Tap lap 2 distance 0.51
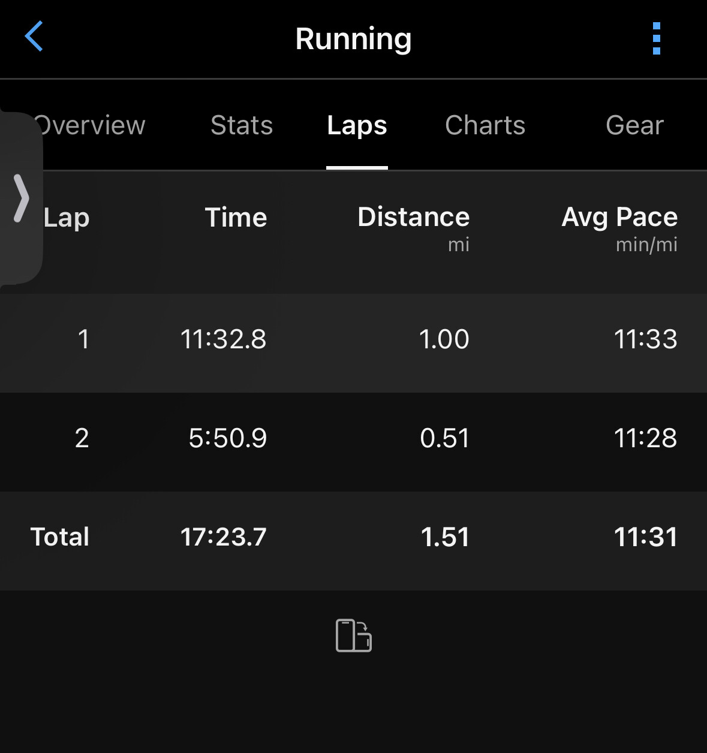Image resolution: width=707 pixels, height=753 pixels. coord(444,438)
